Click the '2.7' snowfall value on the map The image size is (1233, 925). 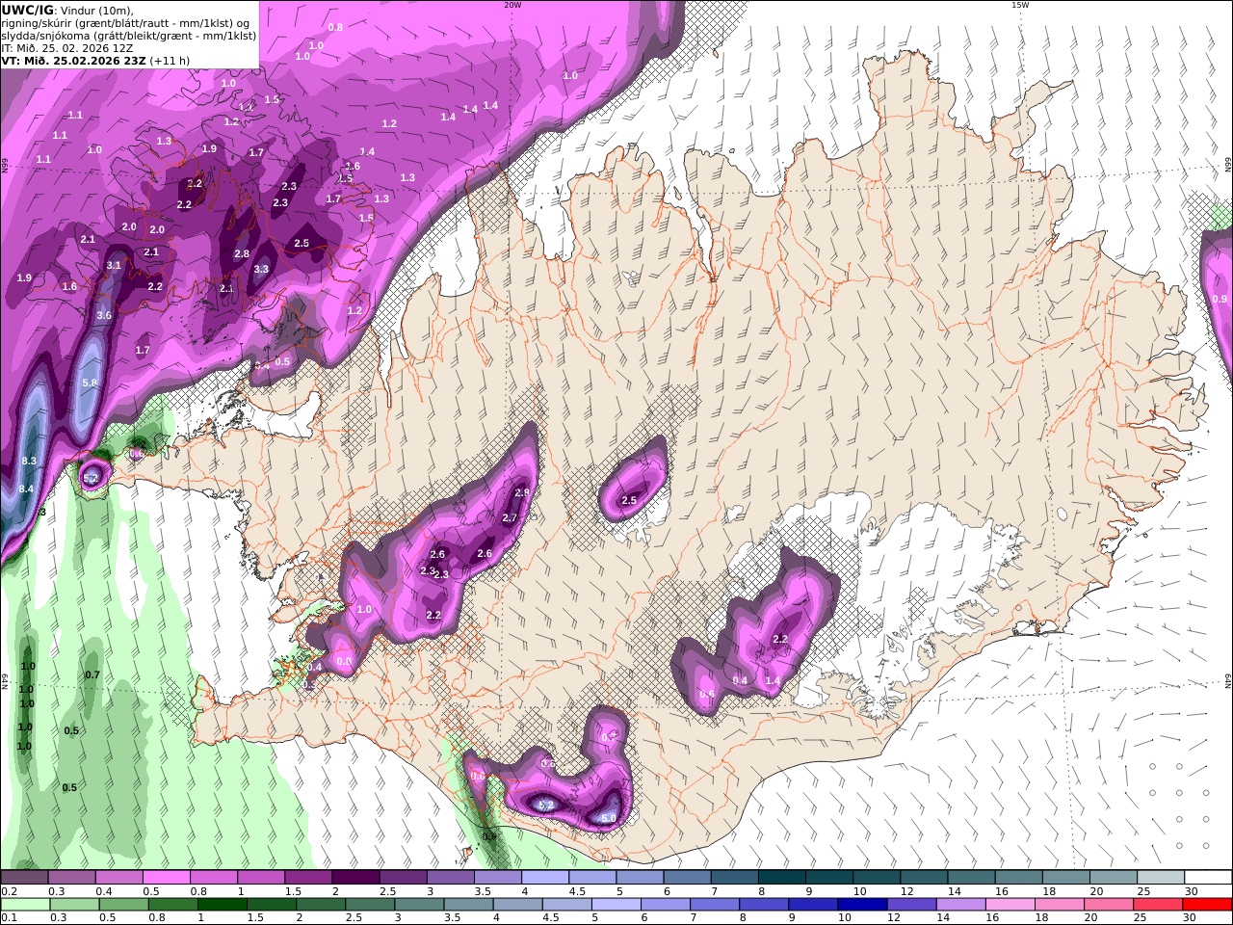(511, 517)
